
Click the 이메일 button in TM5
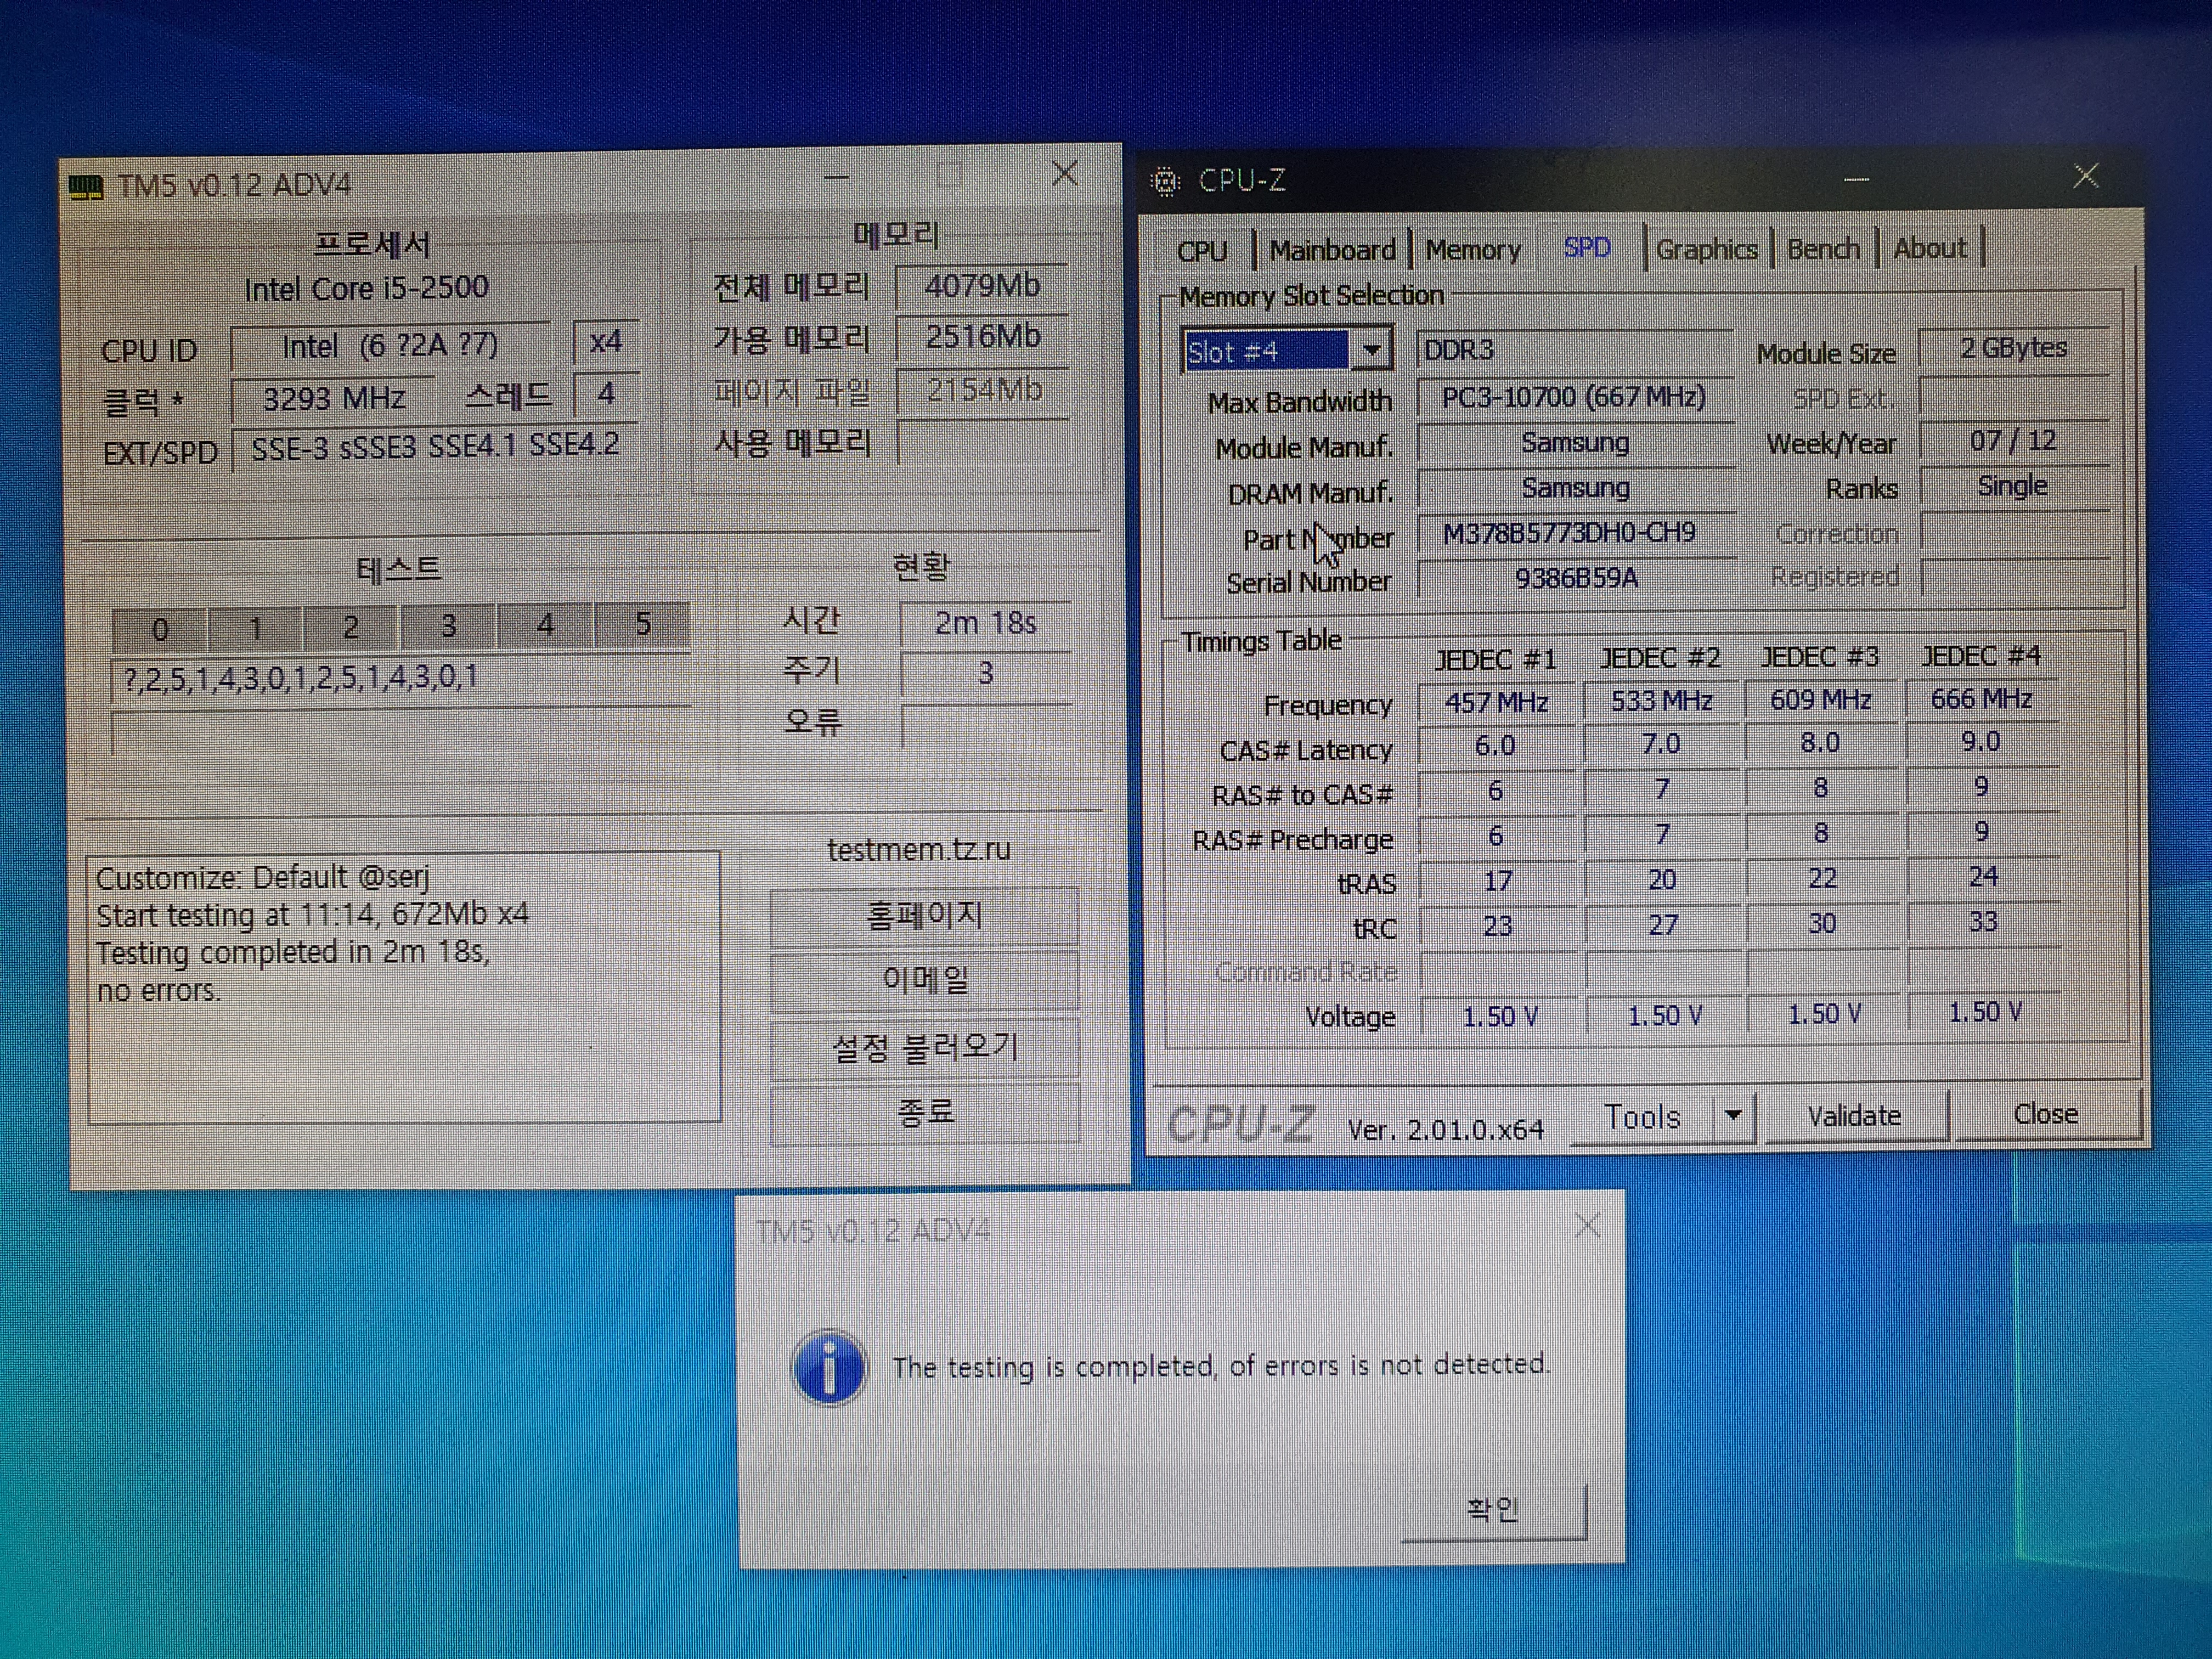(x=924, y=979)
